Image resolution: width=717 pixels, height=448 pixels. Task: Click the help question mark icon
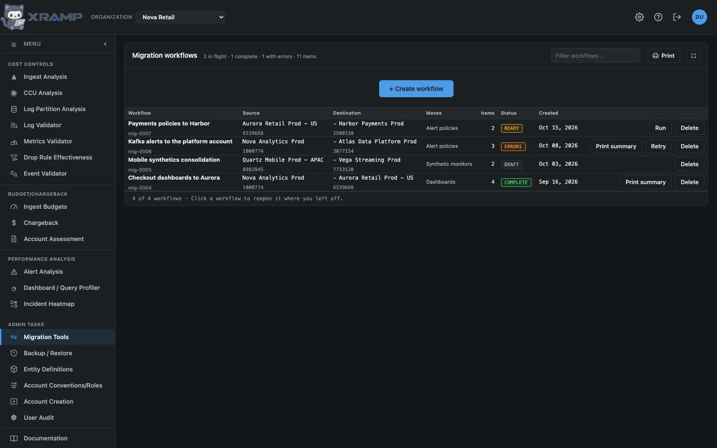click(658, 17)
